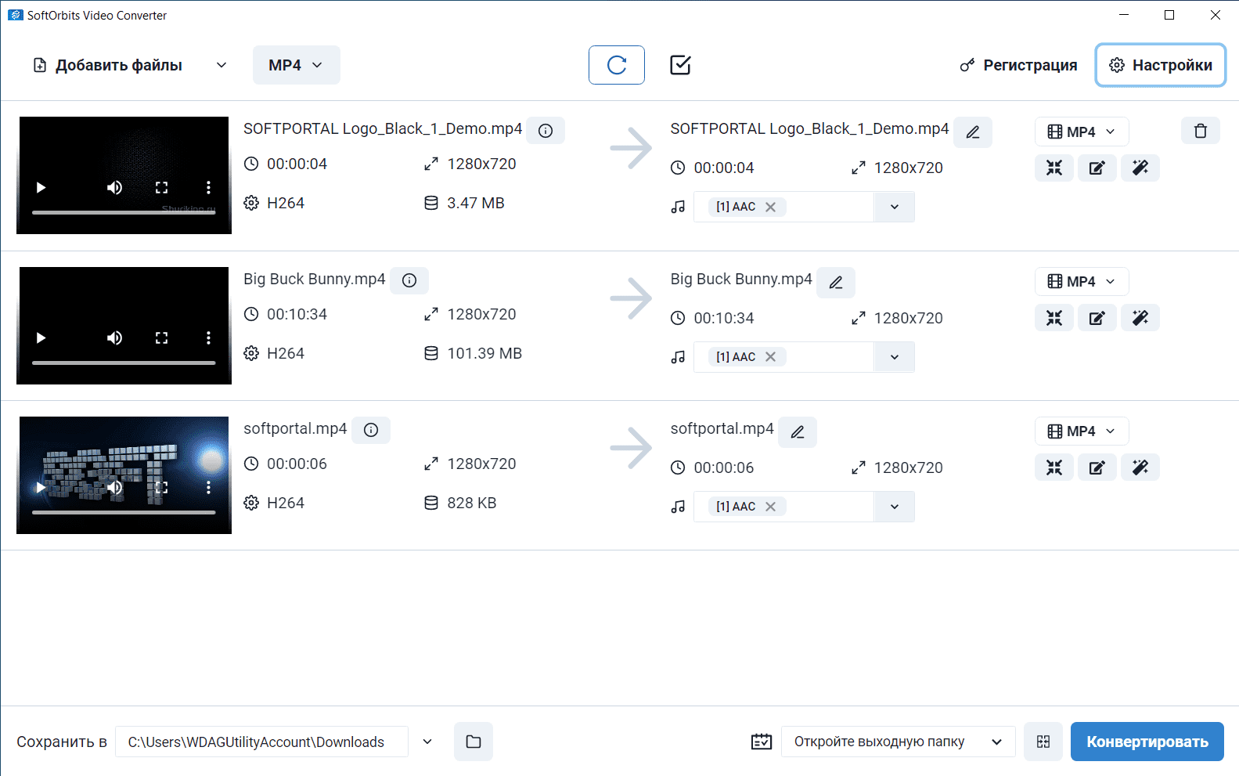The height and width of the screenshot is (776, 1239).
Task: Rename the softportal.mp4 output with pencil icon
Action: (x=798, y=432)
